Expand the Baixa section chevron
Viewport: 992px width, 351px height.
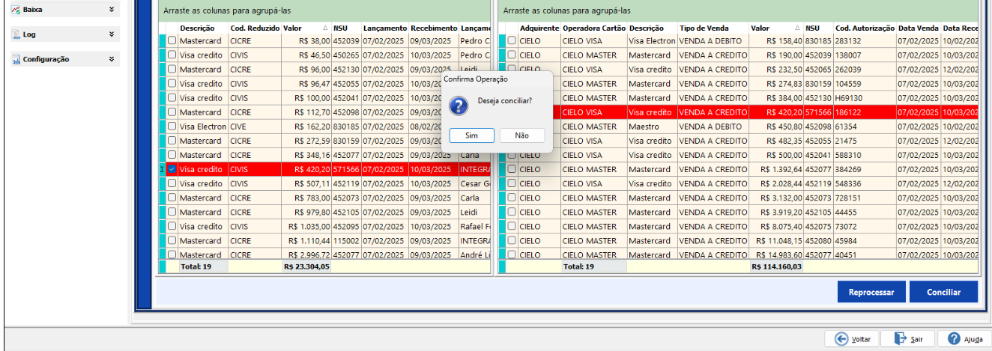coord(112,10)
